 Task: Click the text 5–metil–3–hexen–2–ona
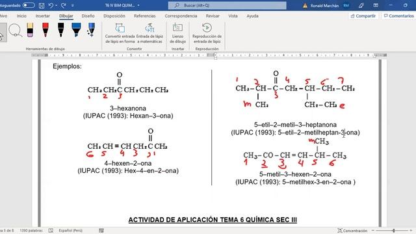(x=295, y=174)
